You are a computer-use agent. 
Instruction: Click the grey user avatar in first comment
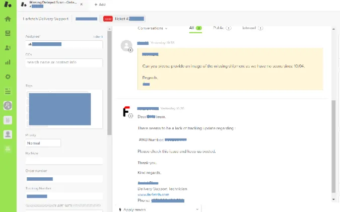pos(126,45)
